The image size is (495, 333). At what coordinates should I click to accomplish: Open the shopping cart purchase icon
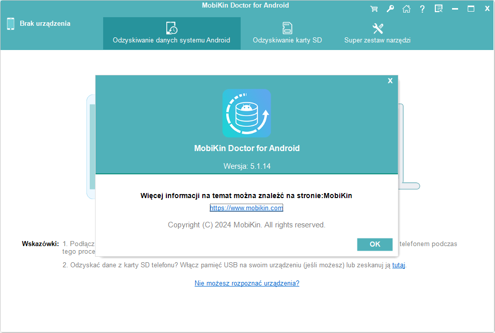[374, 9]
